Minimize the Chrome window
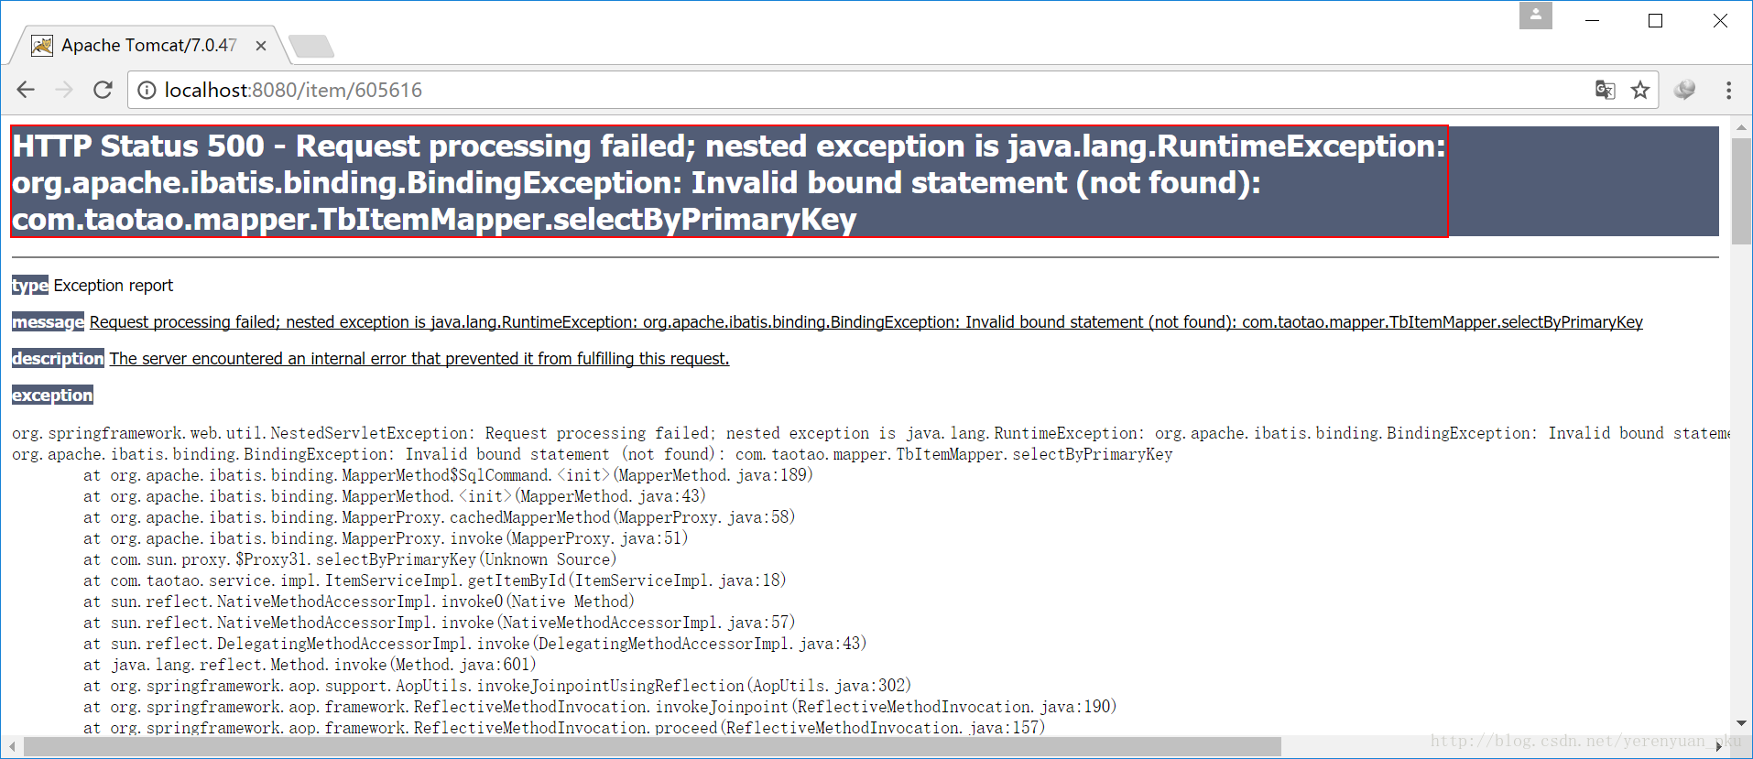Image resolution: width=1753 pixels, height=759 pixels. pyautogui.click(x=1593, y=20)
